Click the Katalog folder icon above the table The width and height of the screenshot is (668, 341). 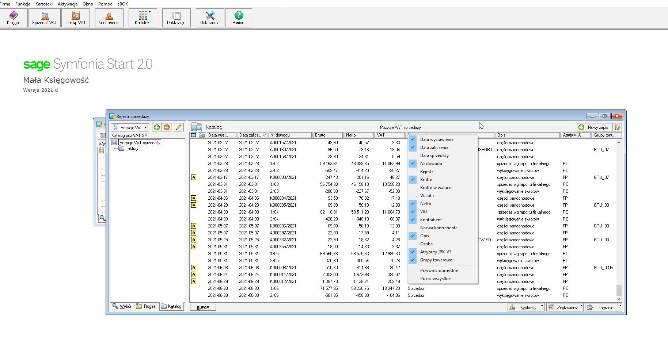(197, 127)
